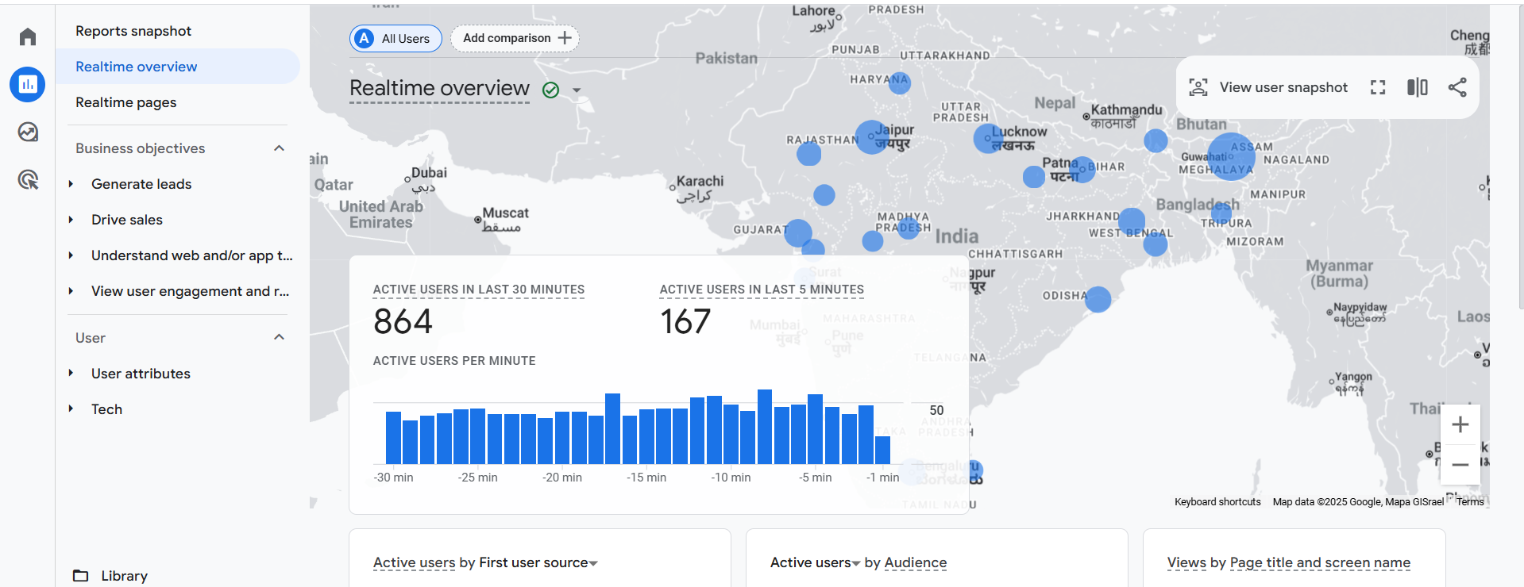Expand the Generate leads tree item
Viewport: 1524px width, 587px height.
(71, 184)
